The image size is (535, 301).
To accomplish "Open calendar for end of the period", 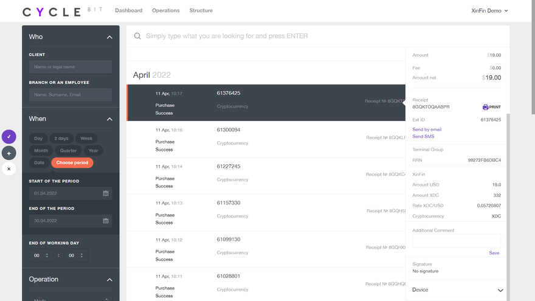I will point(105,221).
